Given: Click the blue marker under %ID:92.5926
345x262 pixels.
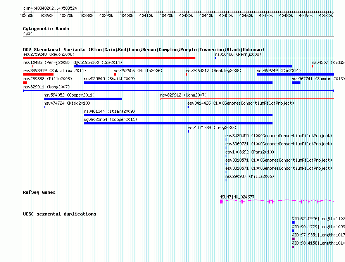Looking at the screenshot, I should pos(293,222).
